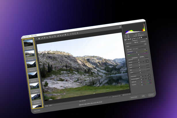Click the Gotowe button

[x=151, y=95]
